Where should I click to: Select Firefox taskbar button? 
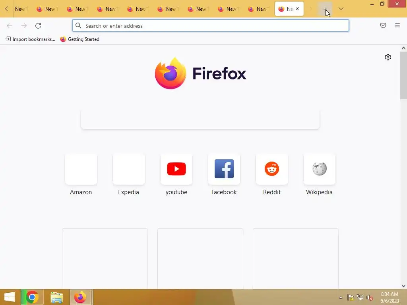(80, 297)
